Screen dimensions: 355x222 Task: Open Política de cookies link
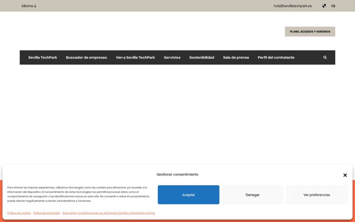19,213
